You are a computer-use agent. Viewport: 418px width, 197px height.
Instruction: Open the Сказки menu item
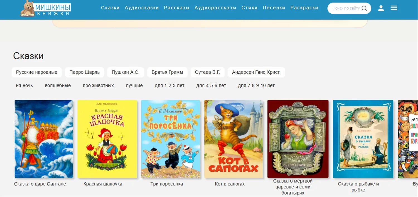[x=110, y=8]
